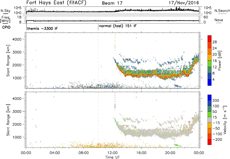Click the 'CPID' row label
Viewport: 230px width, 159px height.
(x=6, y=27)
